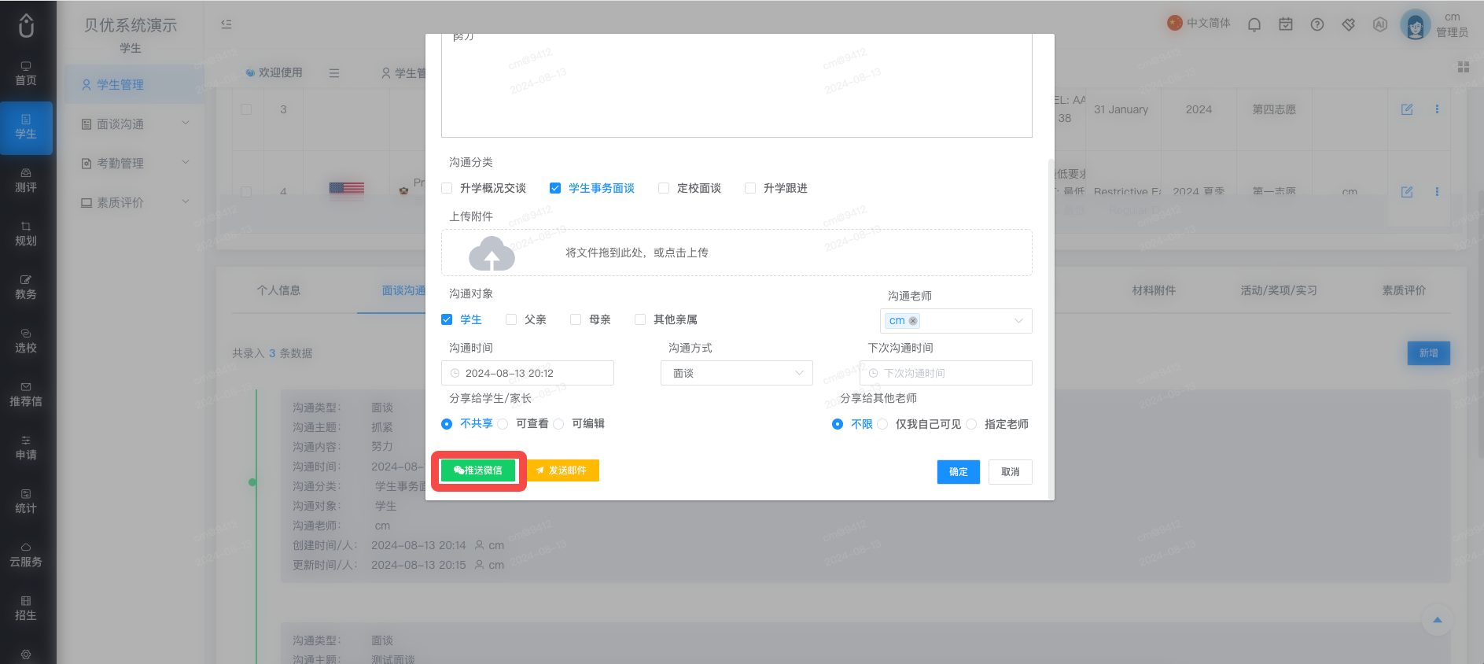Select the 可查看 radio option
The width and height of the screenshot is (1484, 664).
503,424
